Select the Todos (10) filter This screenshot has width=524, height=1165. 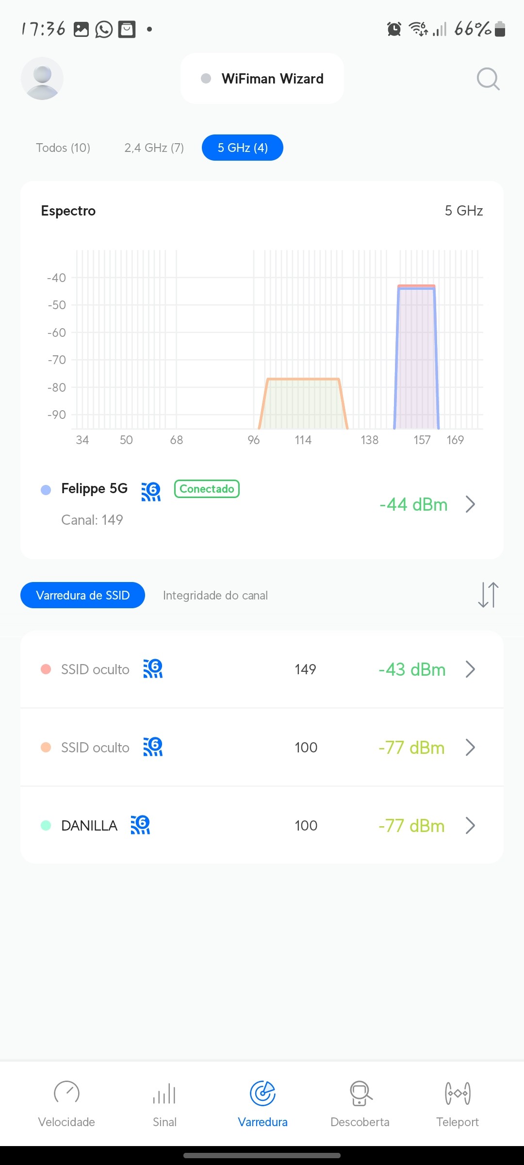coord(63,148)
